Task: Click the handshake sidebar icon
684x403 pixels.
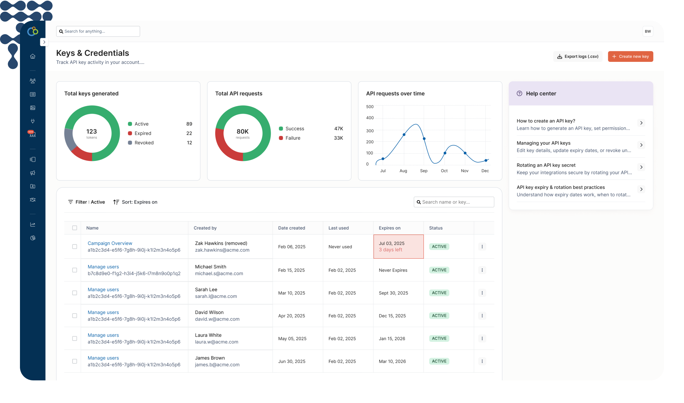Action: tap(33, 200)
